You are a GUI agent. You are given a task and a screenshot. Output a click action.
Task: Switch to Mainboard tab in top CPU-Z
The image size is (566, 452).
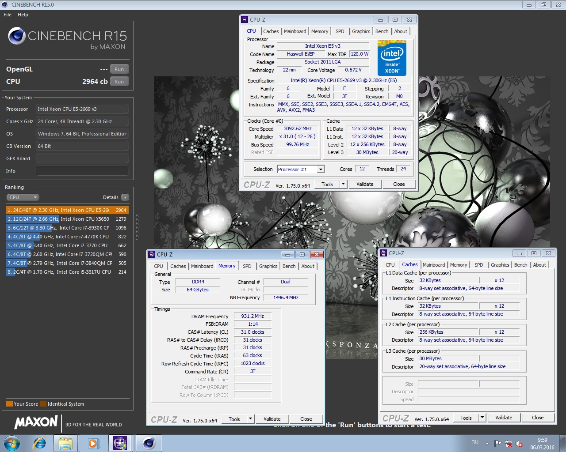[x=295, y=31]
